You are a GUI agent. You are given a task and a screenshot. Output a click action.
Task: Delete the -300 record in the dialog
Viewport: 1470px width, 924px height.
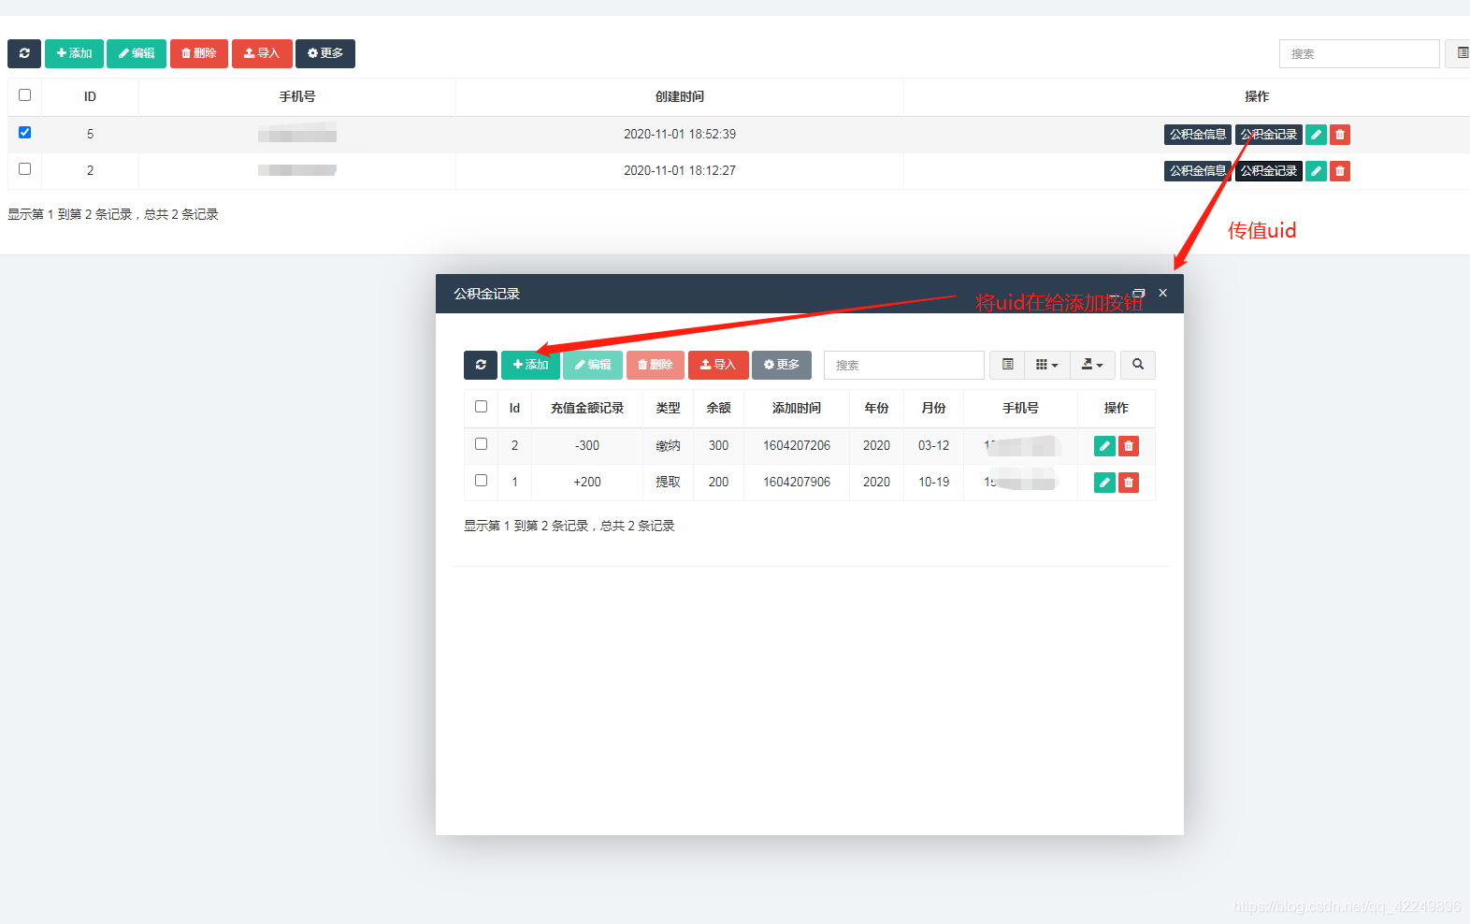(1129, 446)
